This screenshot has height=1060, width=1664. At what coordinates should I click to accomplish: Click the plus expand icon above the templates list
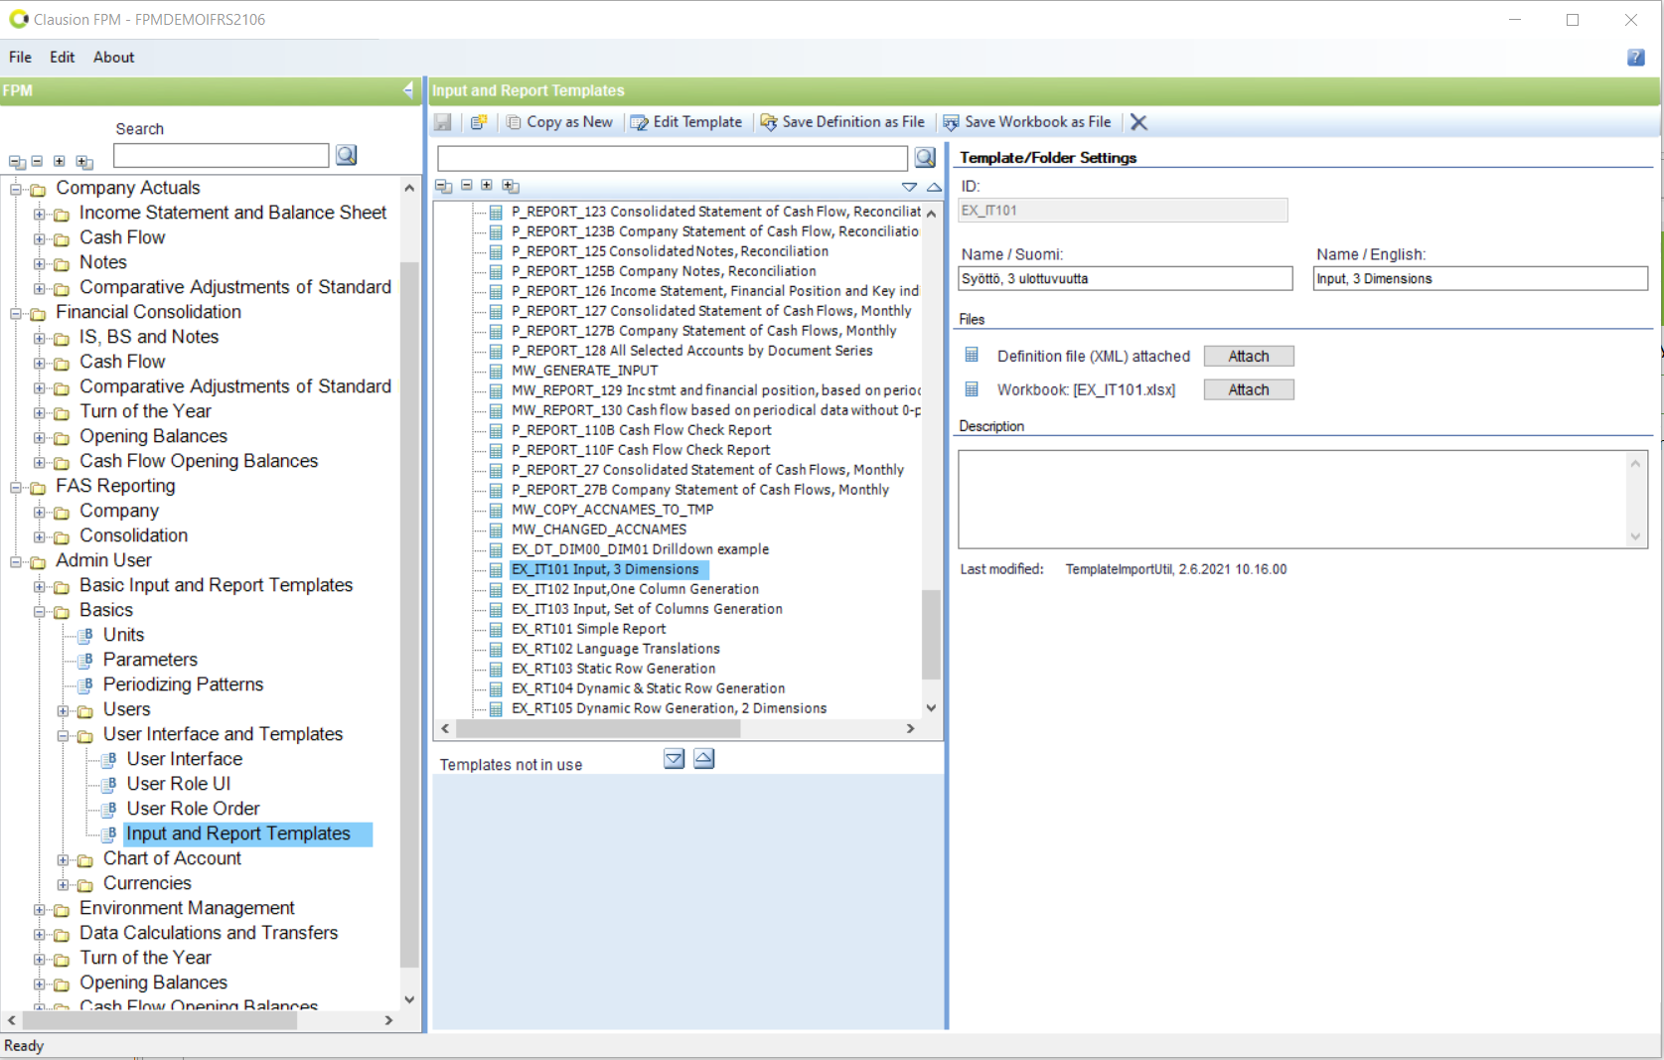487,185
